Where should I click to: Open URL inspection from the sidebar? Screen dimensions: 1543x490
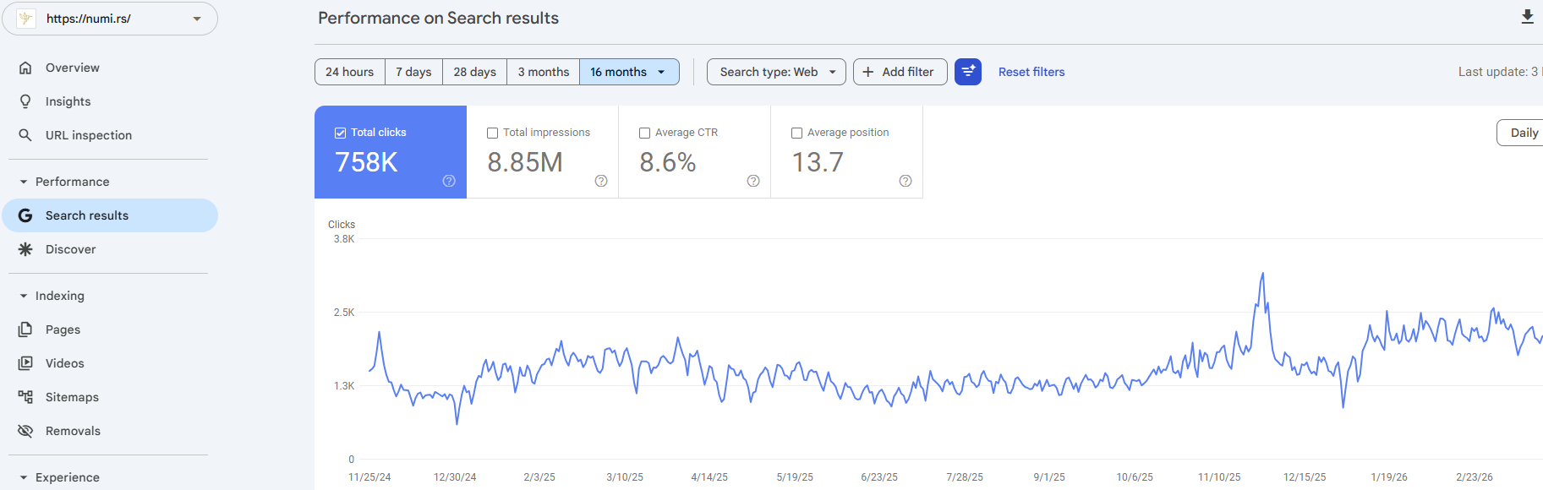[88, 135]
